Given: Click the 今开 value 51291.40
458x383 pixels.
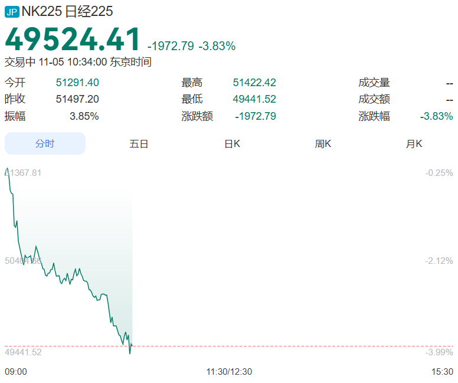Looking at the screenshot, I should click(x=77, y=83).
